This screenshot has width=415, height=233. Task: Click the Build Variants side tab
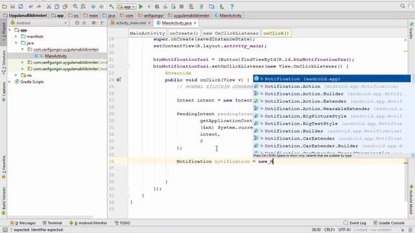(x=4, y=201)
